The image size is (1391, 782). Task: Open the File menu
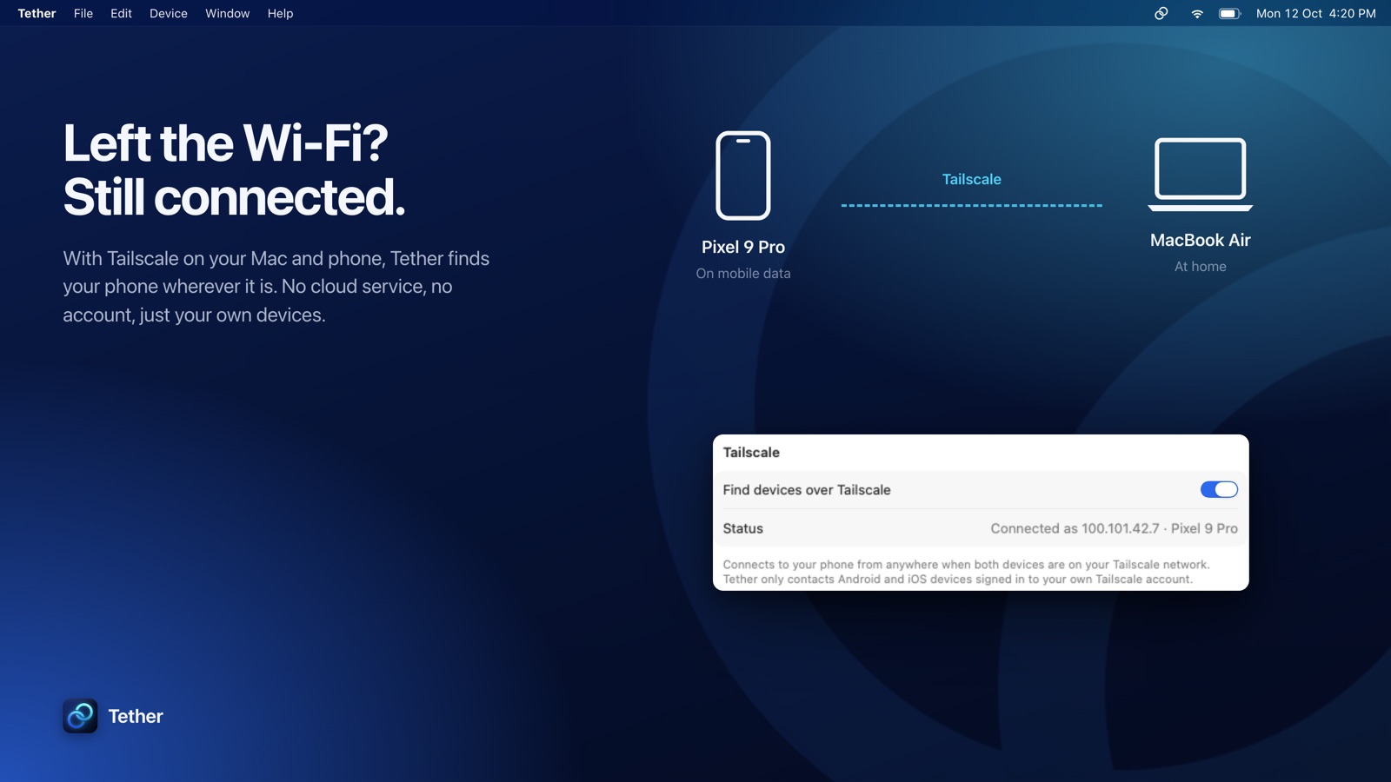(x=83, y=13)
